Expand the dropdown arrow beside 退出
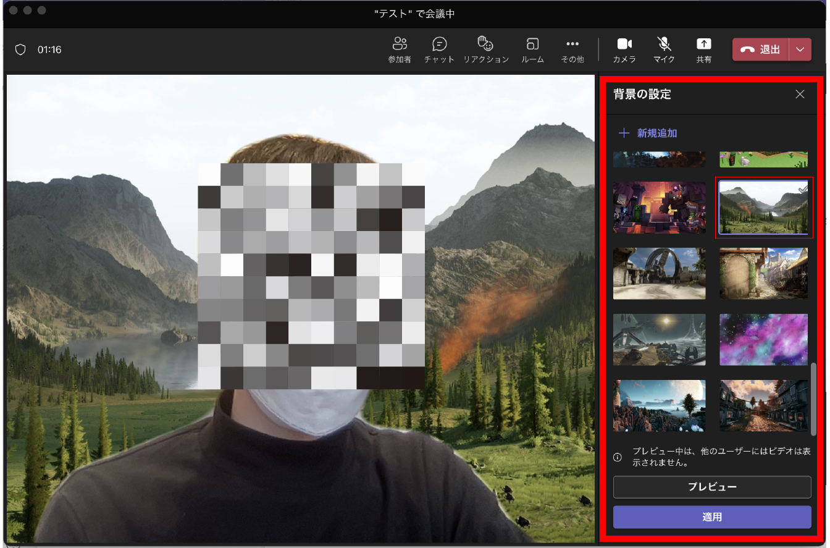The image size is (830, 548). (800, 50)
